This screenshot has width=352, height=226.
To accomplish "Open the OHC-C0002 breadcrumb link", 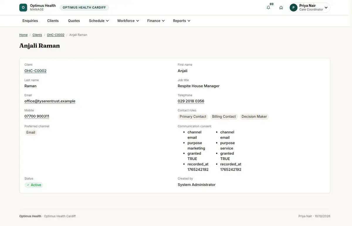I will coord(56,35).
